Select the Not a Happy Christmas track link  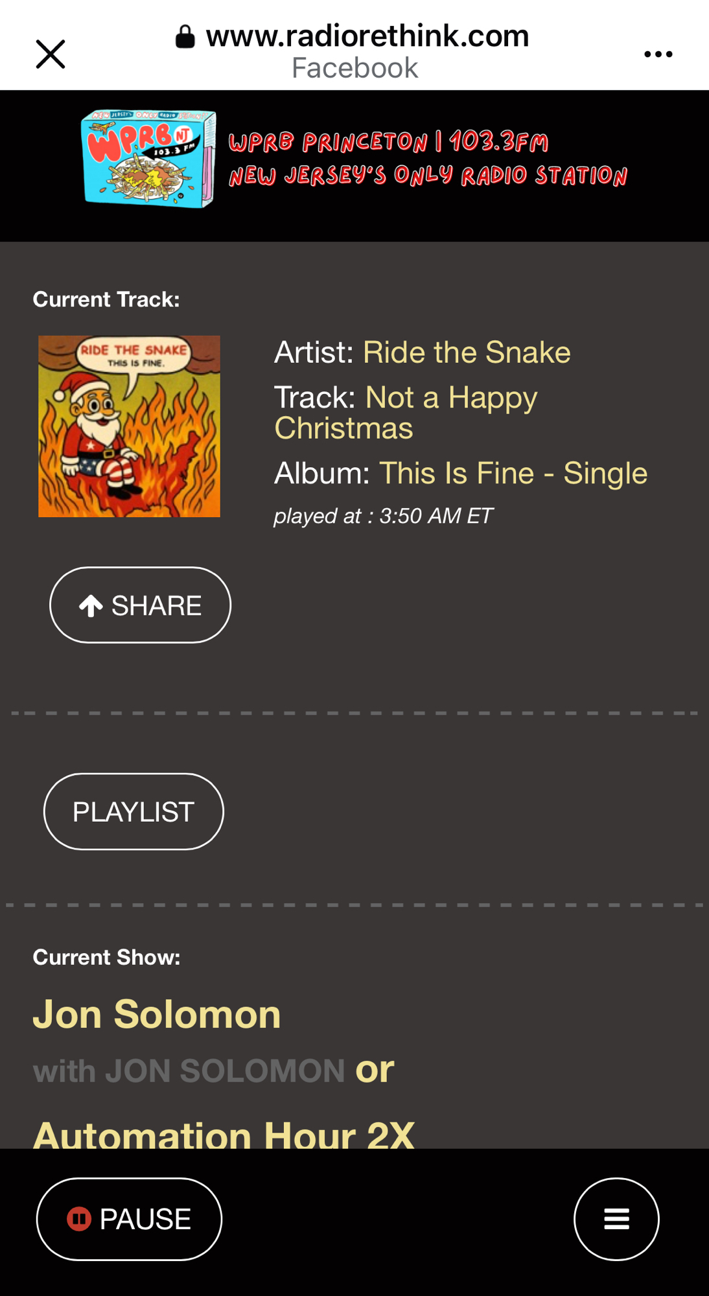tap(406, 413)
